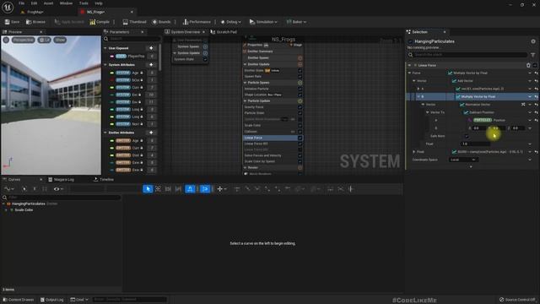540x304 pixels.
Task: Add a System Attributes parameter
Action: (x=151, y=65)
